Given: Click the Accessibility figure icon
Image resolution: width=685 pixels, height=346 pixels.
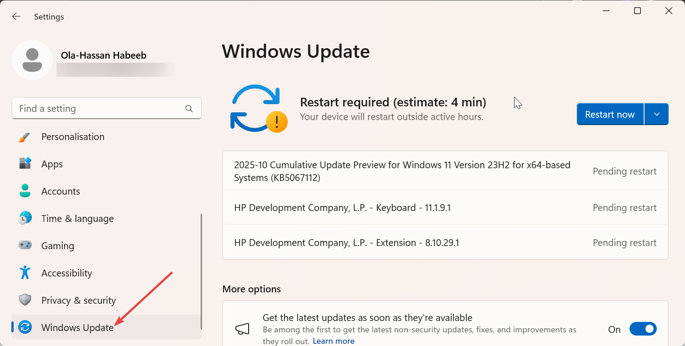Looking at the screenshot, I should click(x=25, y=273).
